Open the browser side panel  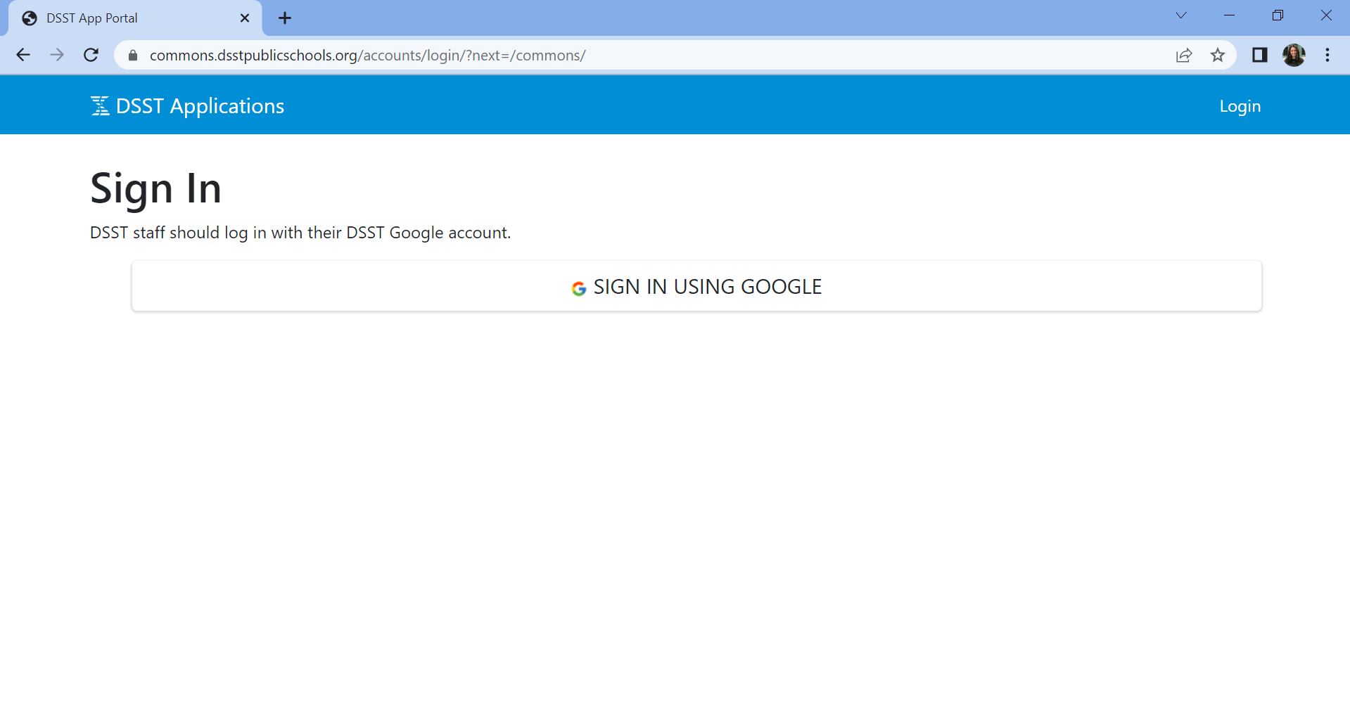pos(1260,56)
